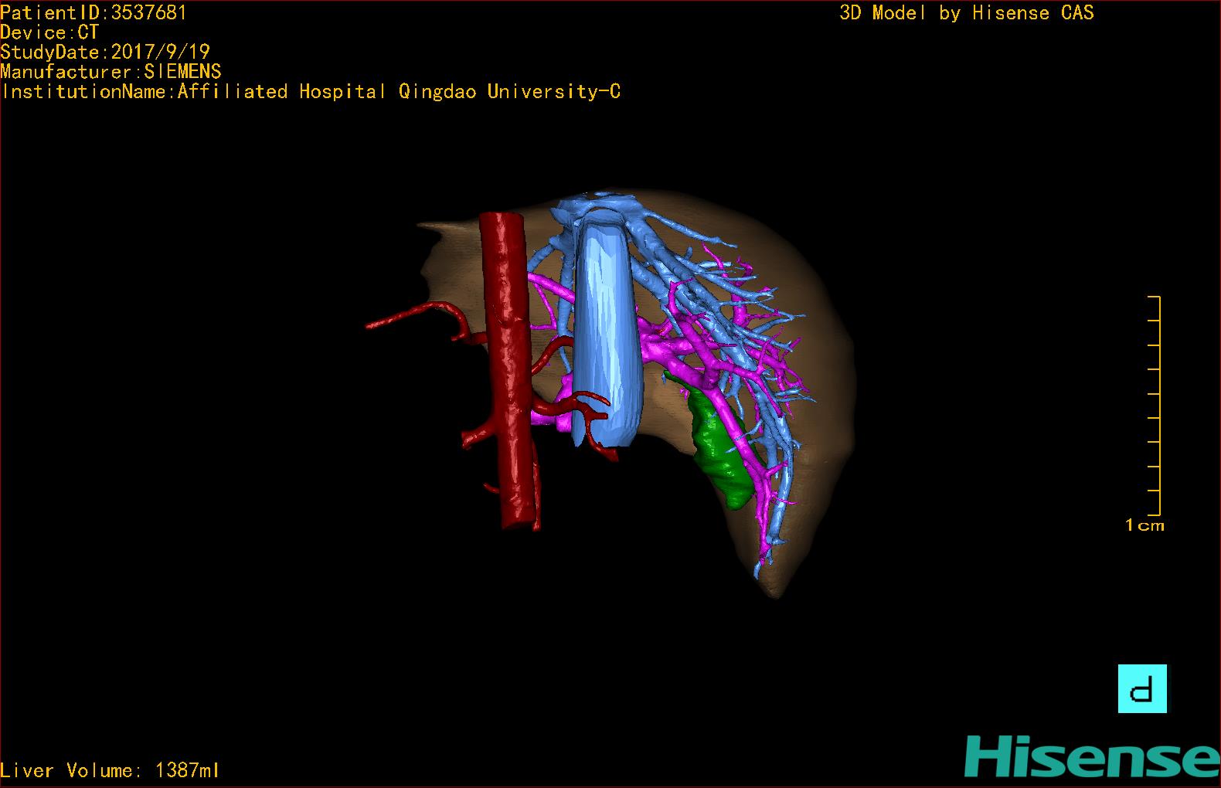Screen dimensions: 1221x788
Task: Click the "1cm" scale label
Action: pyautogui.click(x=1144, y=525)
